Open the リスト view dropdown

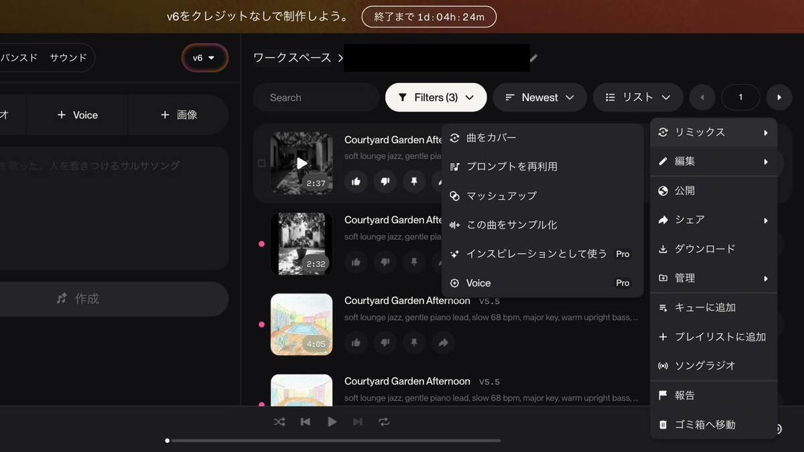[638, 98]
